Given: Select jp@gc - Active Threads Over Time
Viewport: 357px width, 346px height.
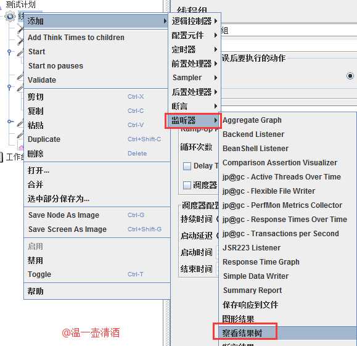Looking at the screenshot, I should [287, 177].
